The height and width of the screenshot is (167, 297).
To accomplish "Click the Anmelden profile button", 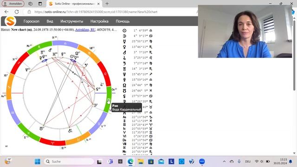I will 13,4.
